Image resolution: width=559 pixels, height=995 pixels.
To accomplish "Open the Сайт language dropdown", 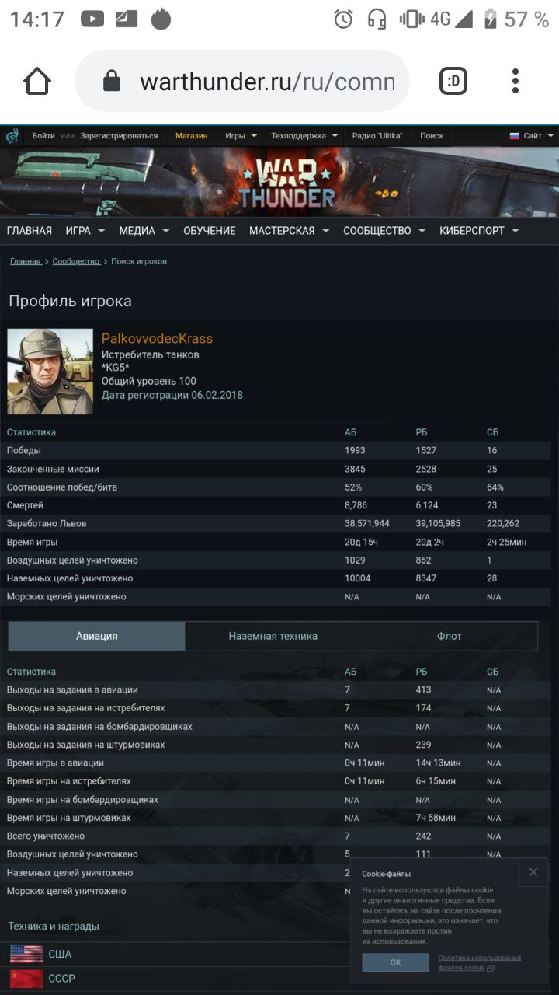I will [x=537, y=136].
